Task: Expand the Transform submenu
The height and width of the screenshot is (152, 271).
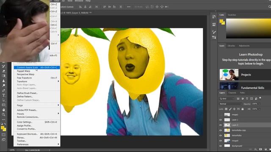Action: [37, 81]
